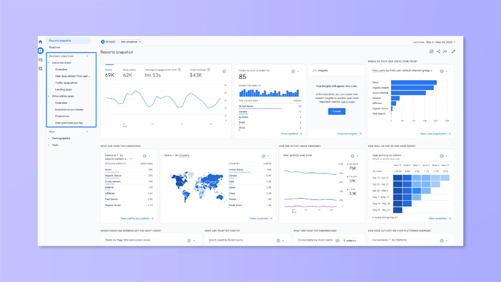
Task: Click green check on Users by Country card
Action: [x=264, y=156]
